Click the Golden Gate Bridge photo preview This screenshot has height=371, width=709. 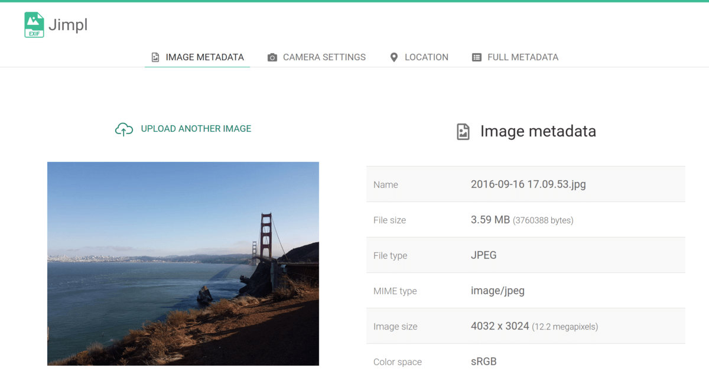tap(183, 263)
